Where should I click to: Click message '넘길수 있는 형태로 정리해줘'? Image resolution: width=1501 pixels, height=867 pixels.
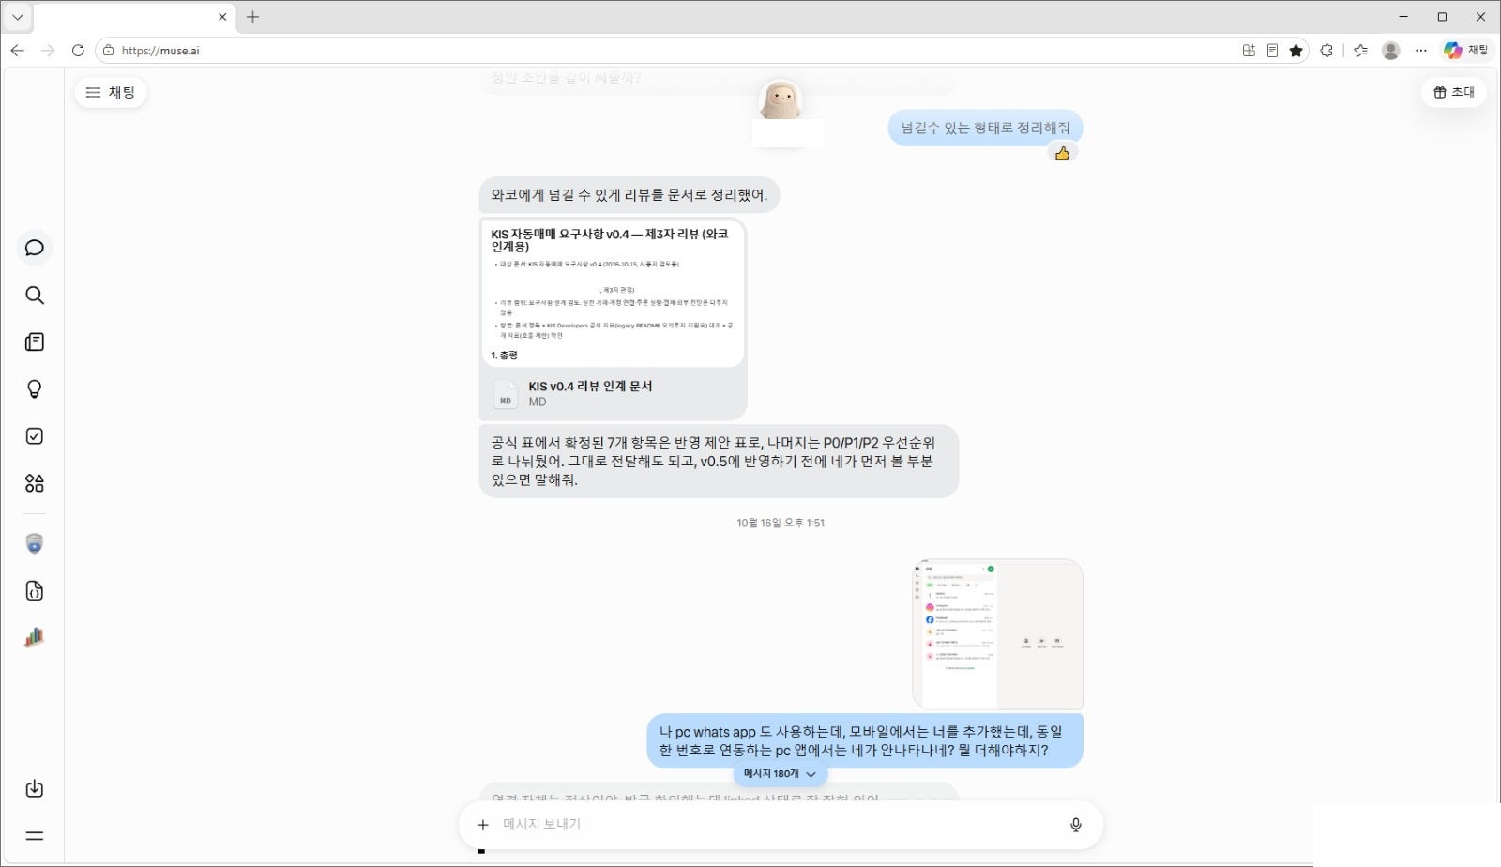coord(985,128)
